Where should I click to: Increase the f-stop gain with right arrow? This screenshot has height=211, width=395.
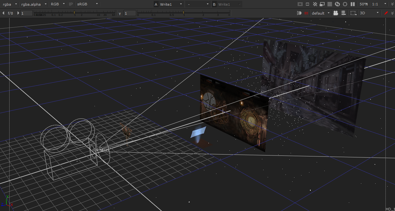coord(18,13)
